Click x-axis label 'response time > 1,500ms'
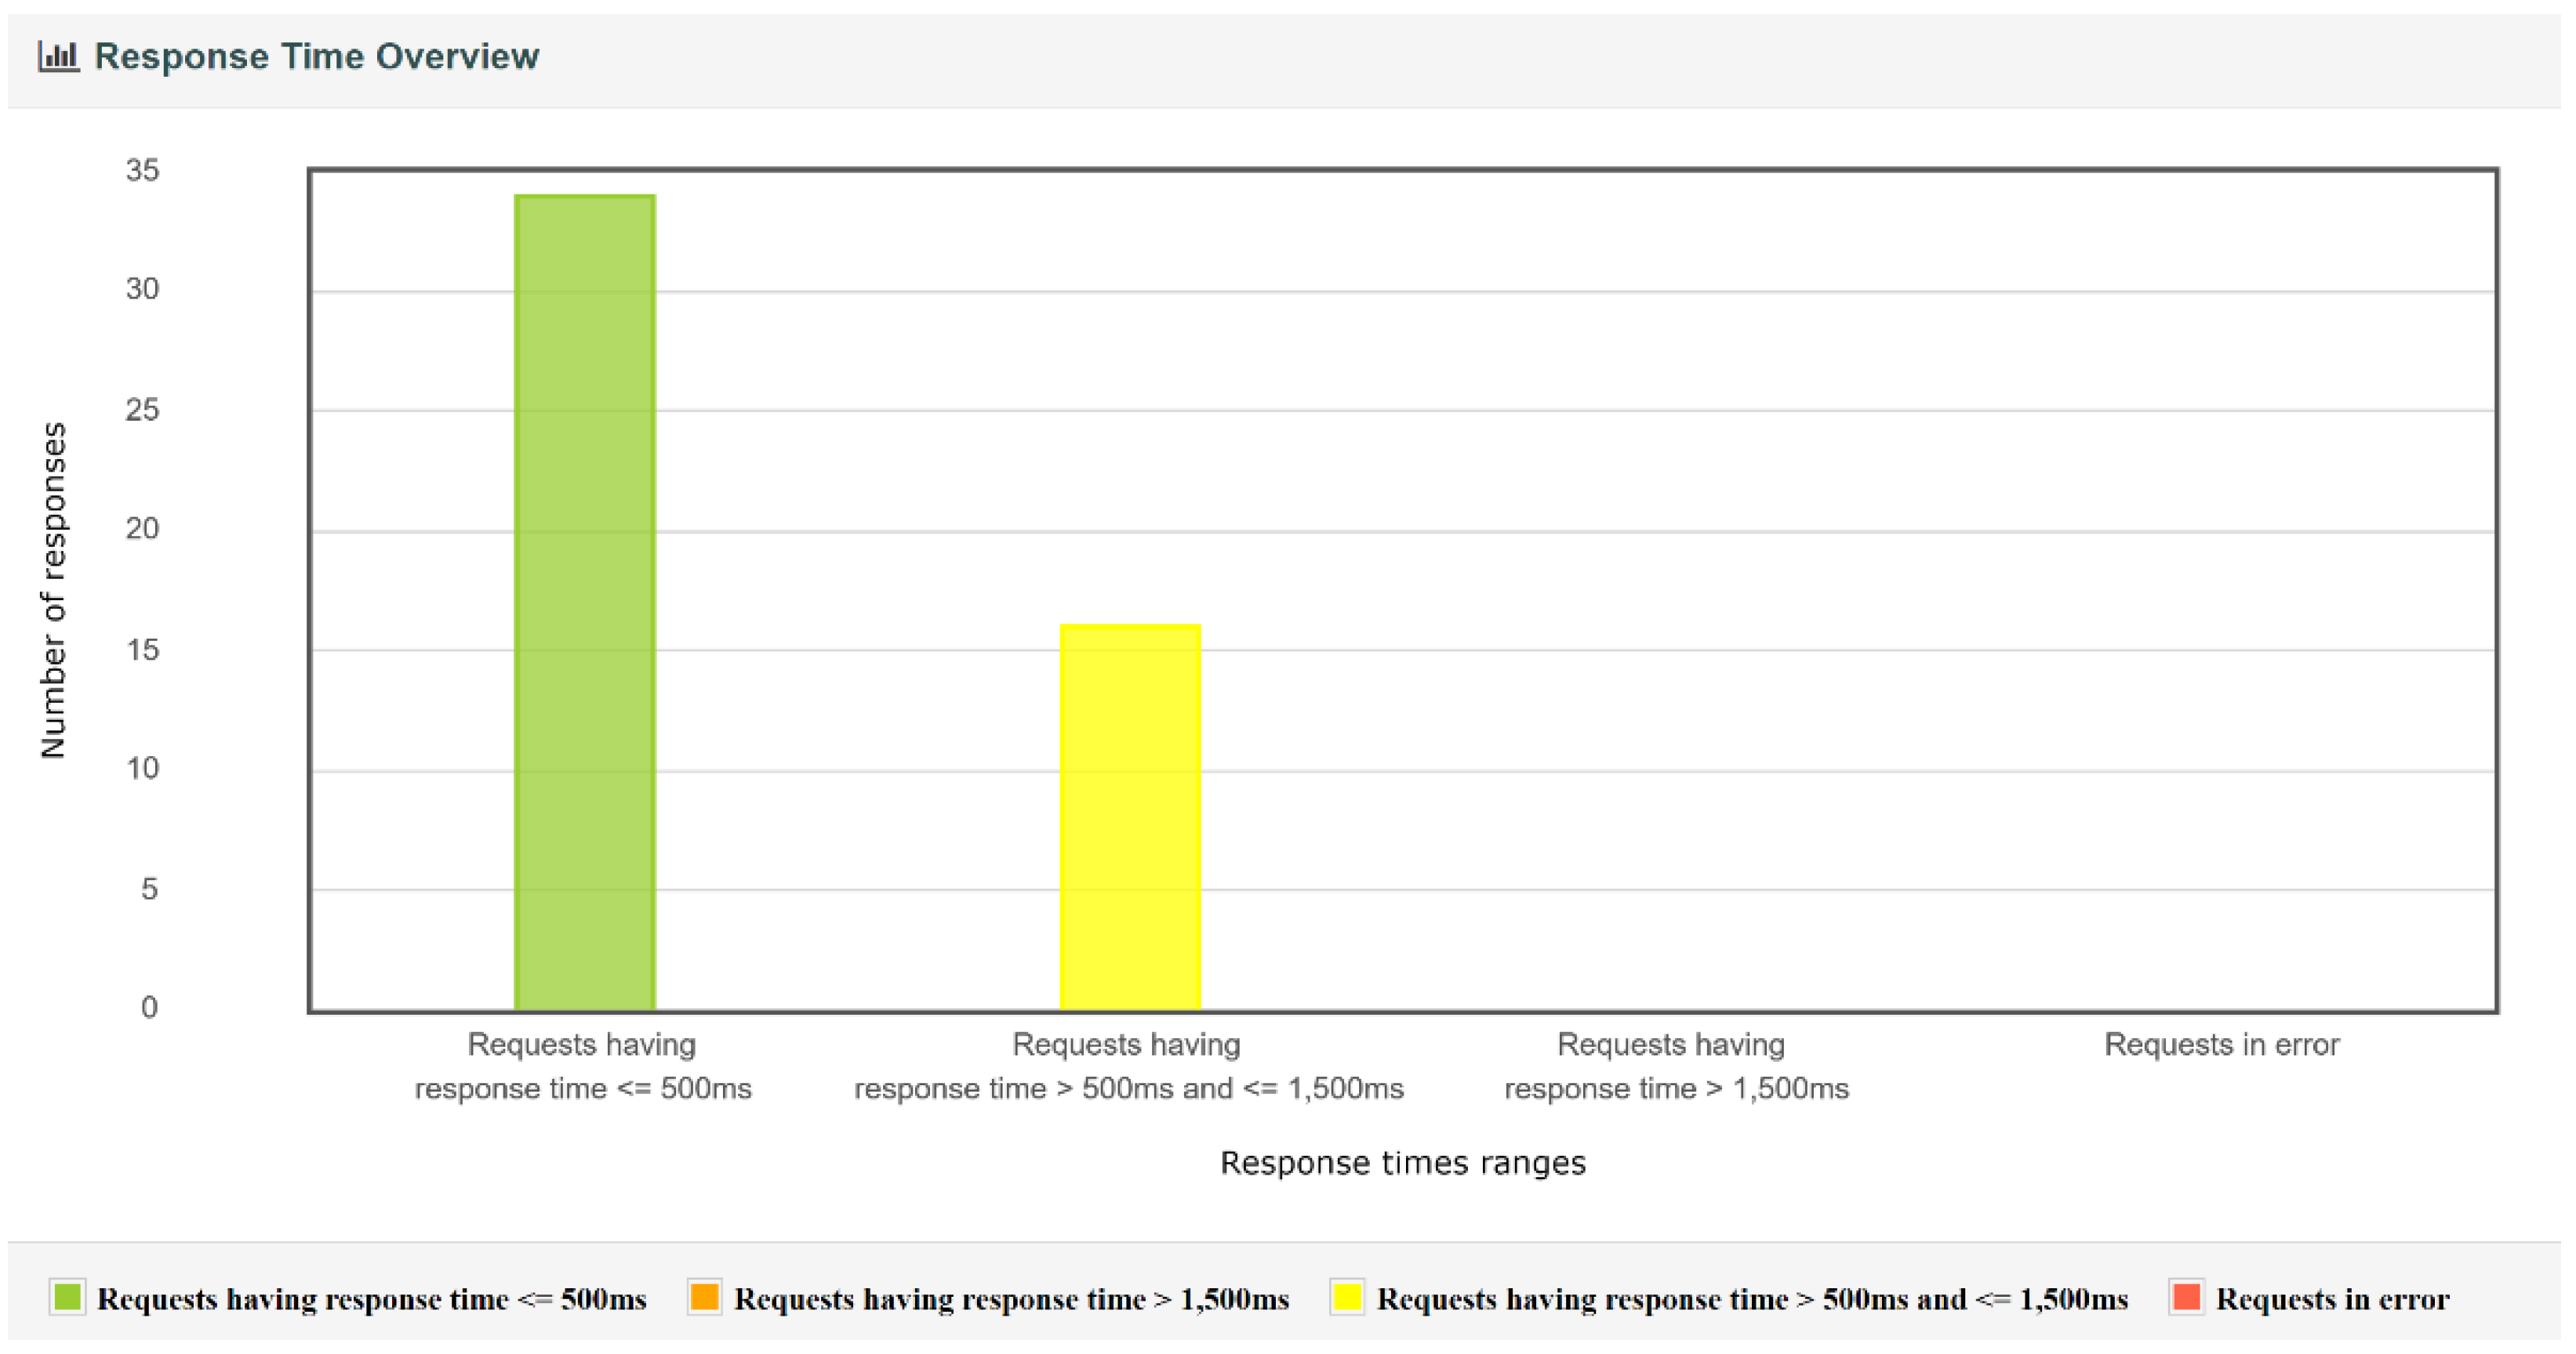 [1676, 1088]
